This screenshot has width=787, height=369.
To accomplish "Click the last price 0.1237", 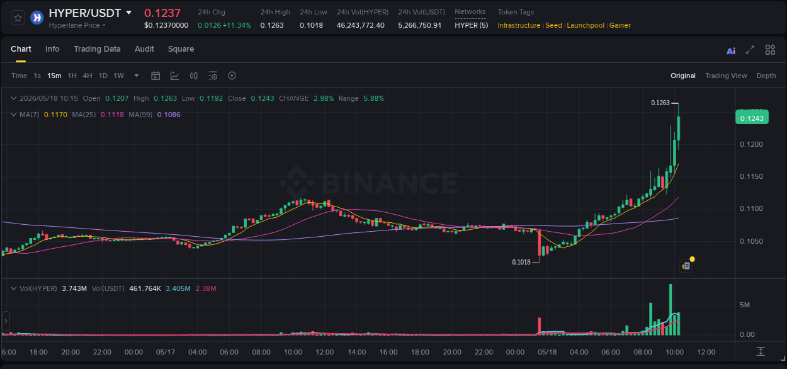I will coord(162,13).
